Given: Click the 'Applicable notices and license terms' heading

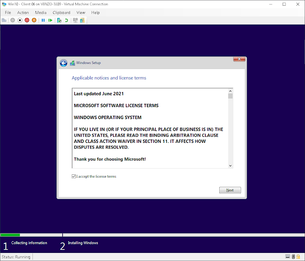Looking at the screenshot, I should [109, 78].
